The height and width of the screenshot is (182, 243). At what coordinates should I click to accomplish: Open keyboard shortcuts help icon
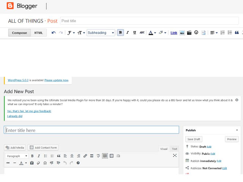(78, 163)
